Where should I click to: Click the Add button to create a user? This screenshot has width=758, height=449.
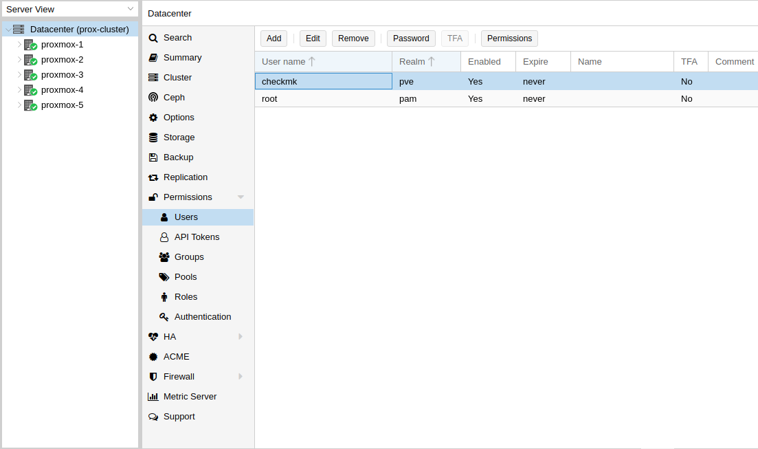pyautogui.click(x=274, y=38)
